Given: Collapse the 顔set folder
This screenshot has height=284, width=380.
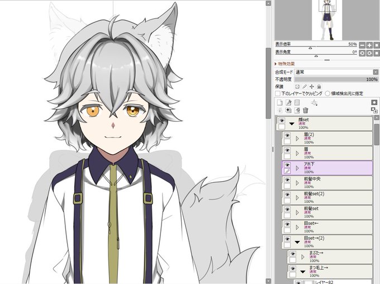Looking at the screenshot, I should pos(292,124).
